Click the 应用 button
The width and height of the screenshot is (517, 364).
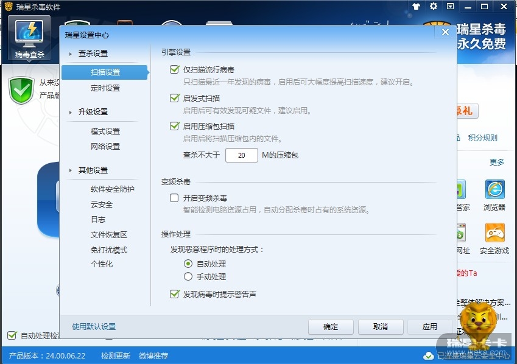[430, 327]
